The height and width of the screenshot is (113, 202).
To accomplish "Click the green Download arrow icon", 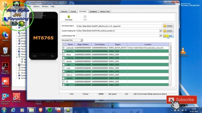I will (69, 17).
